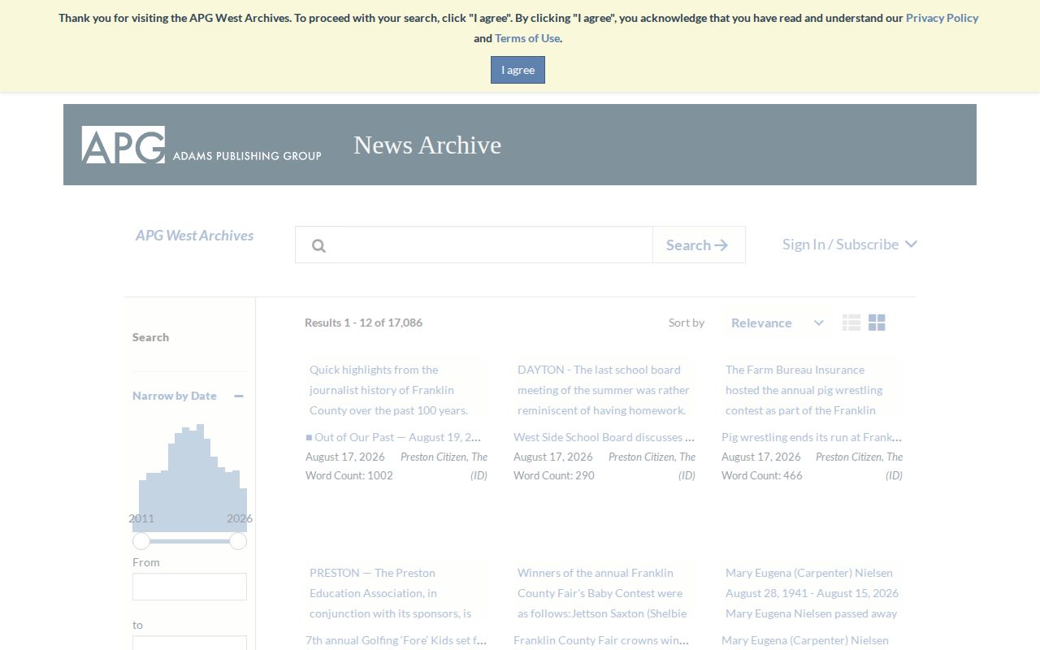Click the News Archive heading
This screenshot has height=650, width=1040.
pos(427,145)
